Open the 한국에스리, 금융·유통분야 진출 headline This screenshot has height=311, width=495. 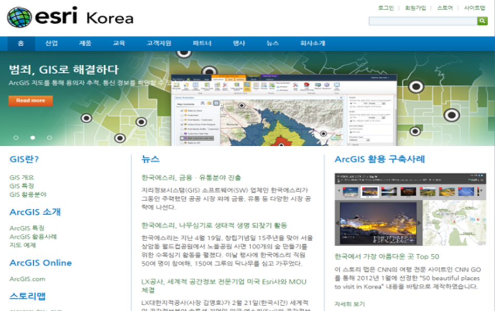click(x=191, y=178)
